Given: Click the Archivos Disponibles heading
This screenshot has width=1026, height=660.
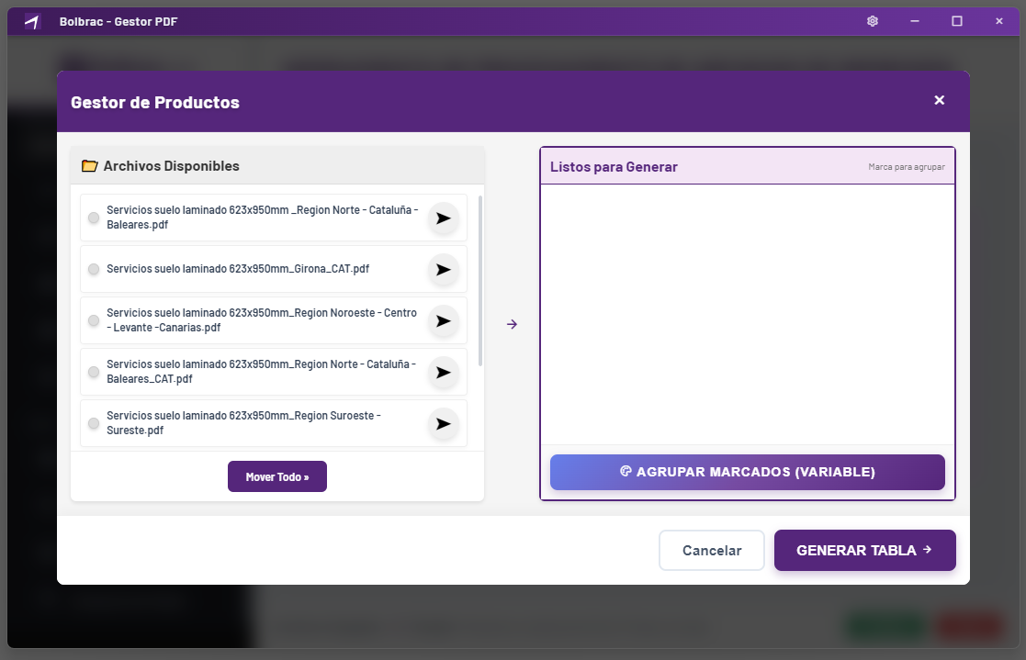Looking at the screenshot, I should pos(172,166).
